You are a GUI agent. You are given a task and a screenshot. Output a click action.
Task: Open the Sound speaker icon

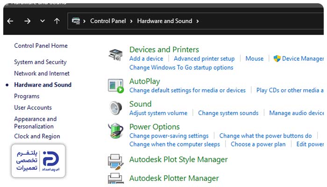(x=116, y=108)
